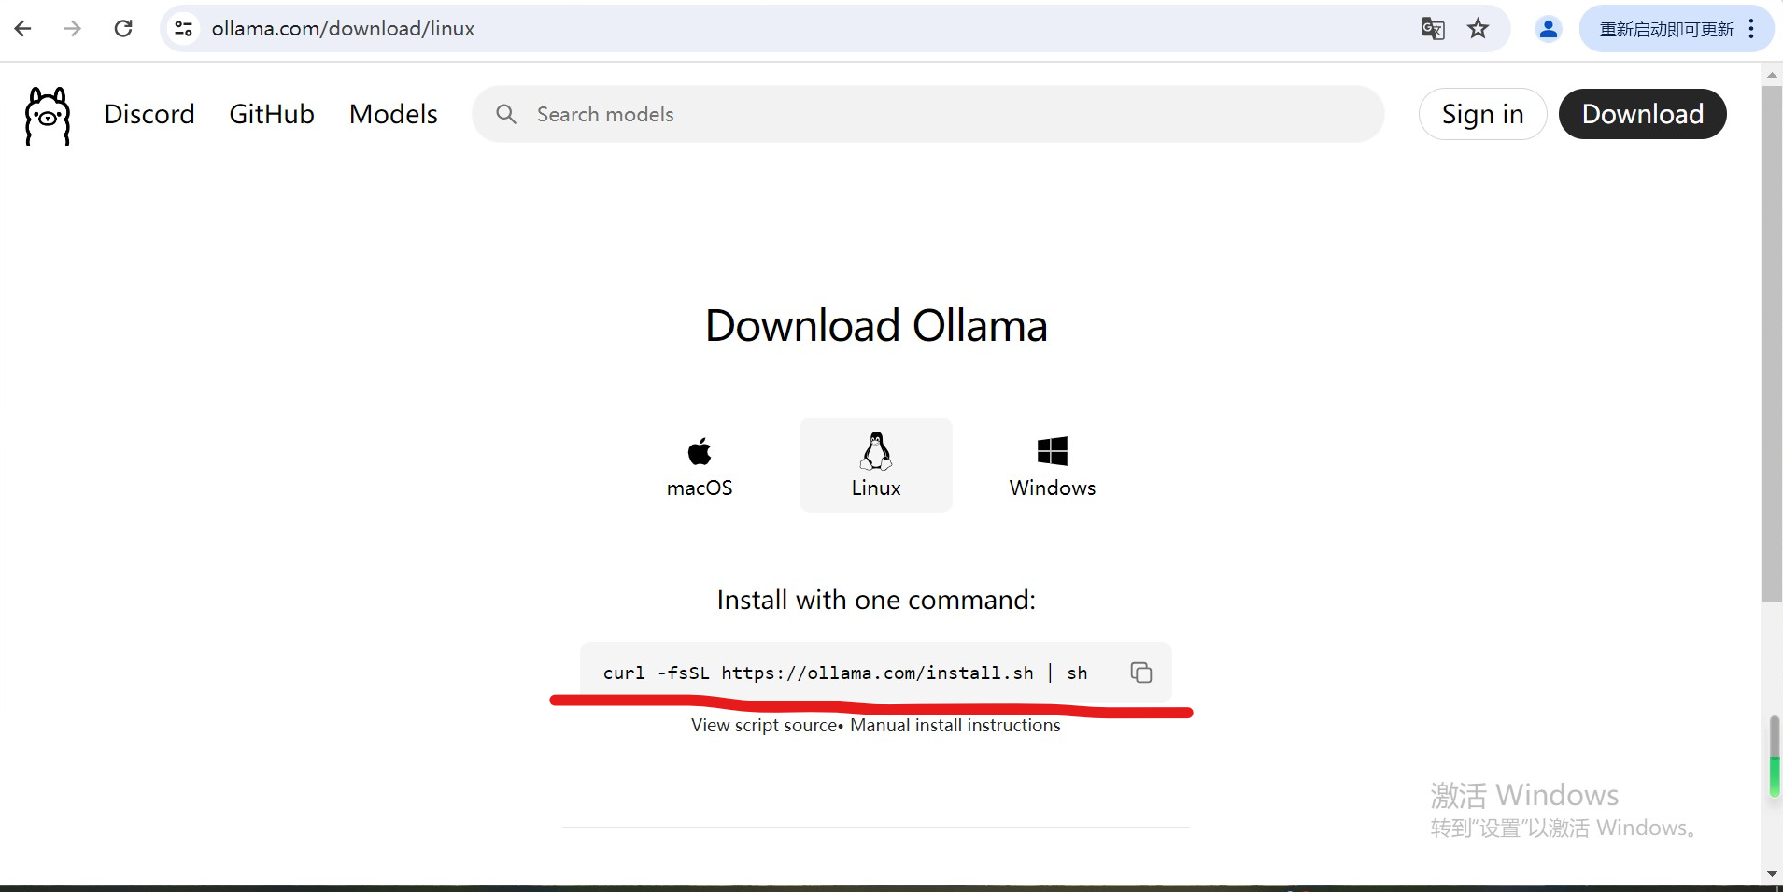
Task: Open Manual install instructions link
Action: [955, 725]
